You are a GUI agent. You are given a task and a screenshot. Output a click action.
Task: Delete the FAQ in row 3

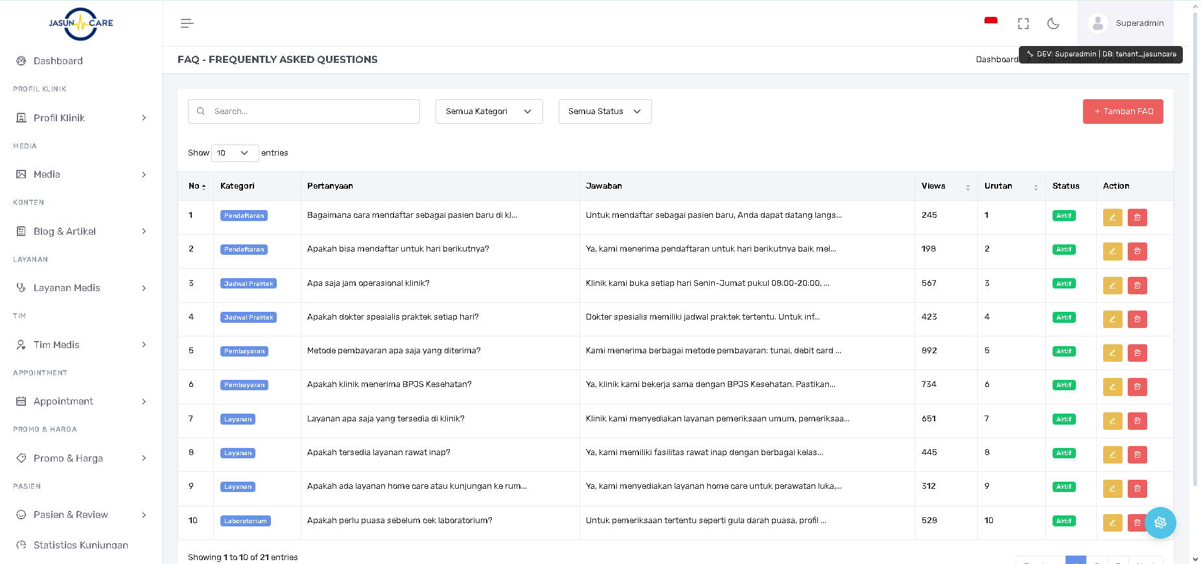click(1137, 285)
